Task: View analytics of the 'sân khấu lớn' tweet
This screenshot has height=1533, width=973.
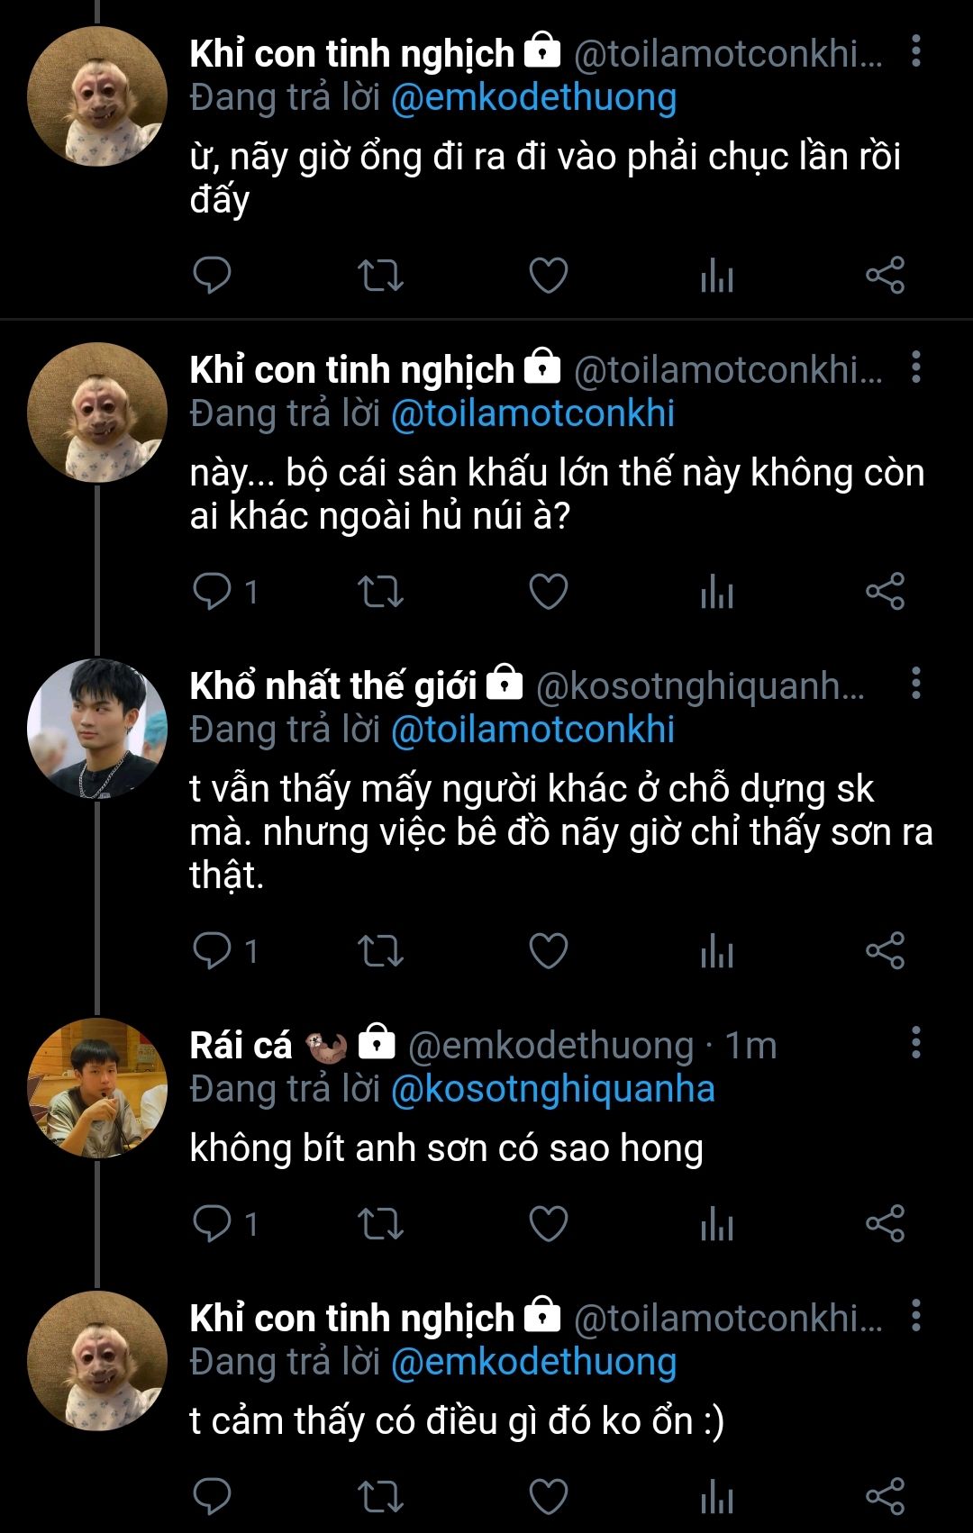Action: click(717, 592)
